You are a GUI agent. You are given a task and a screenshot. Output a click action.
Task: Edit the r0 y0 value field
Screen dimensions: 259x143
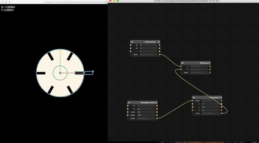146,109
